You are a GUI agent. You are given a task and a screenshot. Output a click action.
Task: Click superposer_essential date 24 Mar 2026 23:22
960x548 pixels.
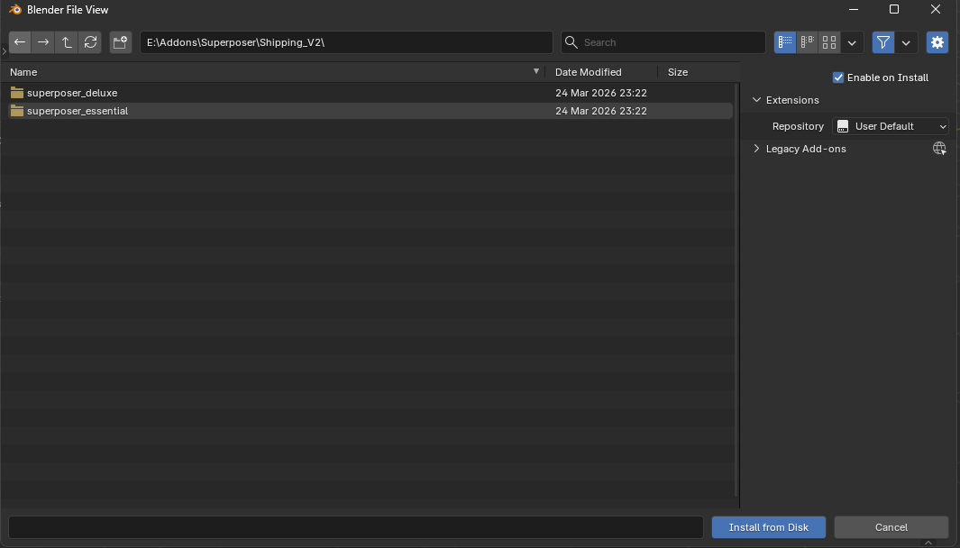[600, 111]
